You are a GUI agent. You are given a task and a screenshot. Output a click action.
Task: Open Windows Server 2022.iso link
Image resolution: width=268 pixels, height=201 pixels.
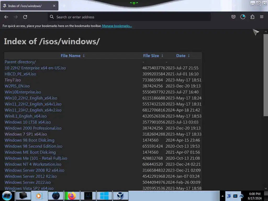pos(28,182)
